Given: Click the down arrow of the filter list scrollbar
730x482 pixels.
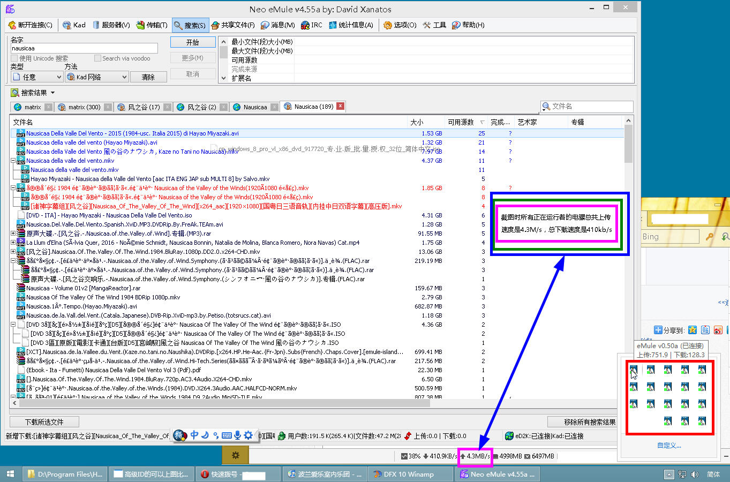Looking at the screenshot, I should (223, 78).
